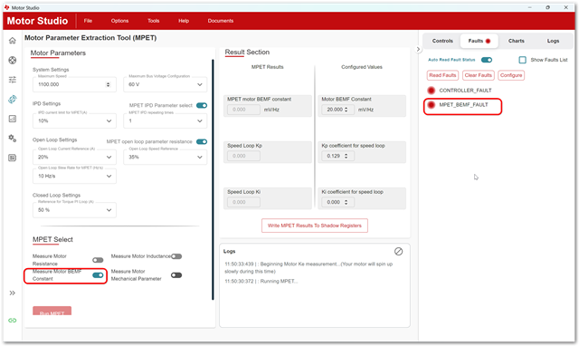The height and width of the screenshot is (346, 579).
Task: Click the Speed Loop Kp result field
Action: [243, 156]
